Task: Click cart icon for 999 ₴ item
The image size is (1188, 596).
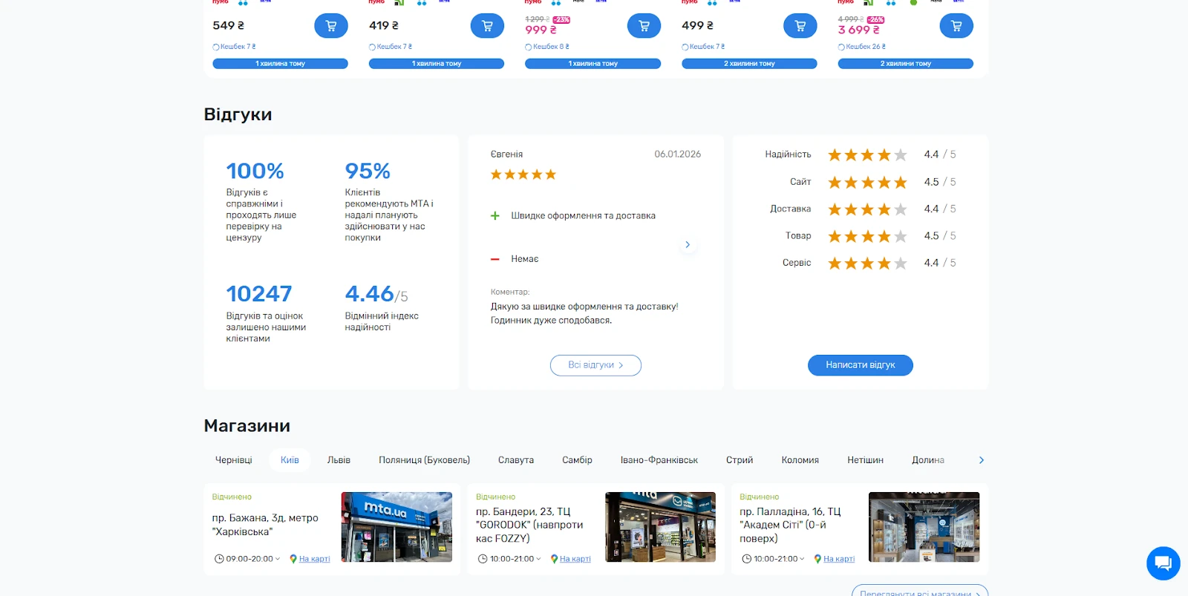Action: coord(644,26)
